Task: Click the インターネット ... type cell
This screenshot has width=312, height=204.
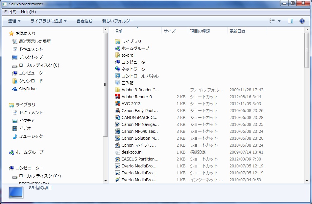Action: [x=206, y=180]
